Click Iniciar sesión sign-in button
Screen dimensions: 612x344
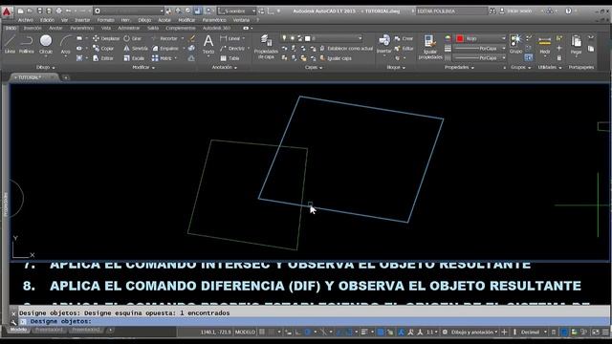coord(515,11)
